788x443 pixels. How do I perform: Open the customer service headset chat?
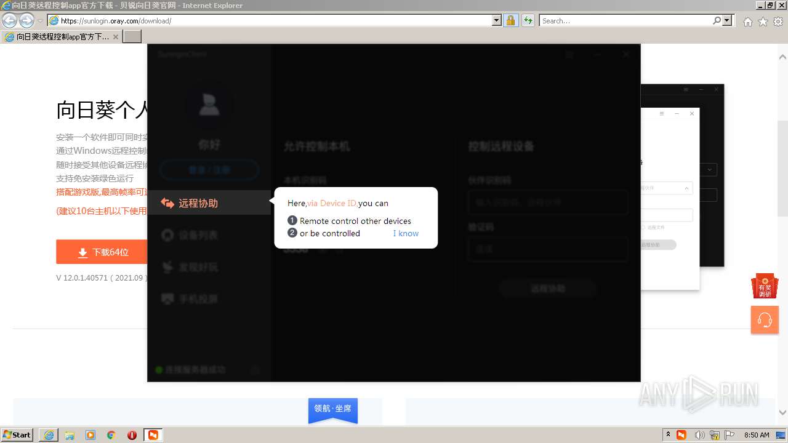pos(765,320)
